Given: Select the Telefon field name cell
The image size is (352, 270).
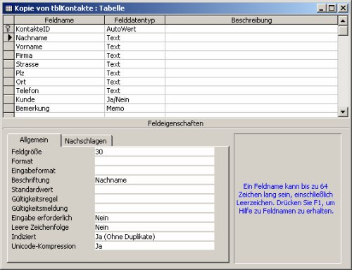Looking at the screenshot, I should coord(59,91).
